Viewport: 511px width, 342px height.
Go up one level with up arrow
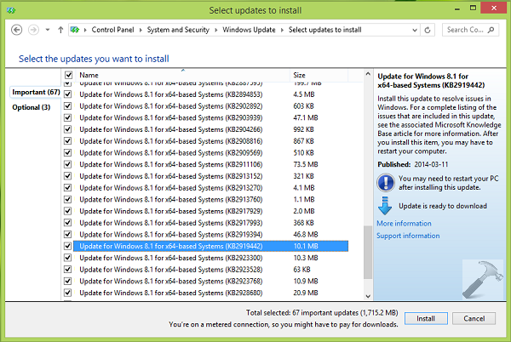(60, 30)
